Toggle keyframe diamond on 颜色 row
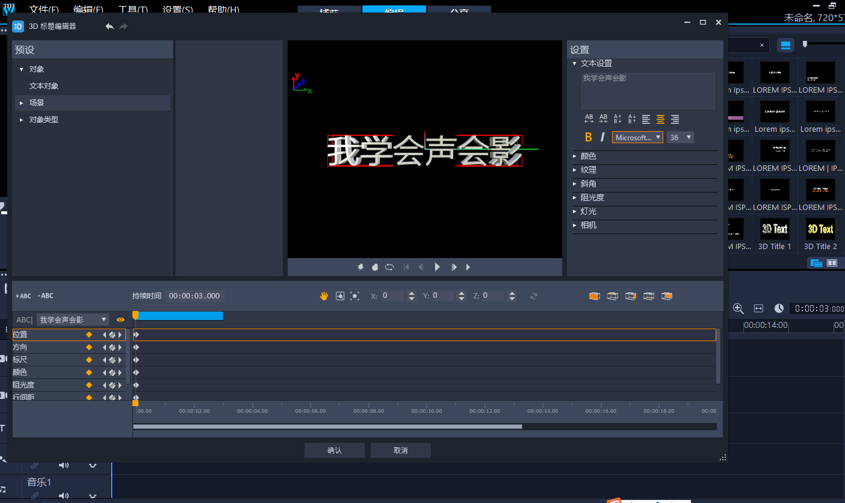Screen dimensions: 845x503 (x=89, y=372)
